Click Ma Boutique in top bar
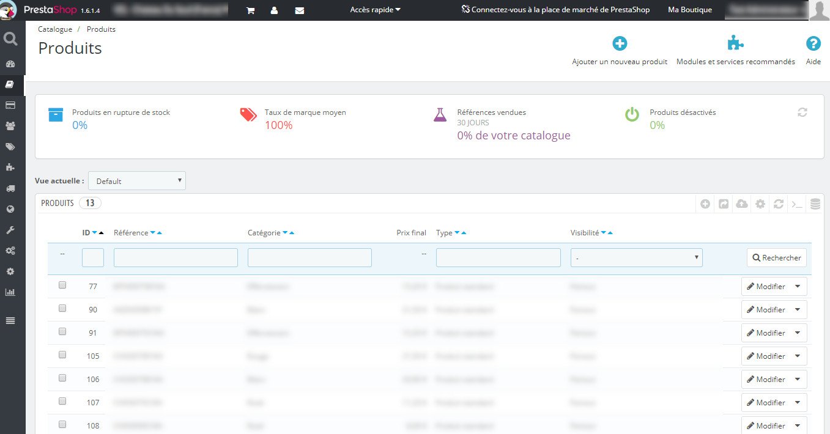Image resolution: width=830 pixels, height=434 pixels. 690,10
